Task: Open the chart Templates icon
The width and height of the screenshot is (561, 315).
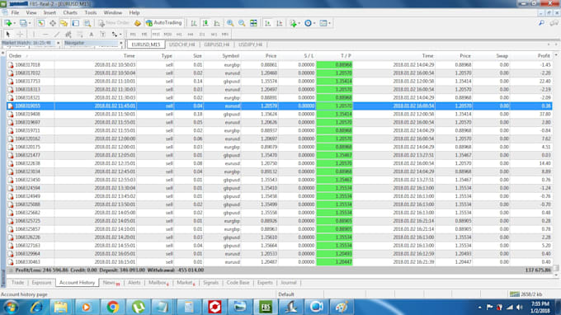Action: point(323,23)
